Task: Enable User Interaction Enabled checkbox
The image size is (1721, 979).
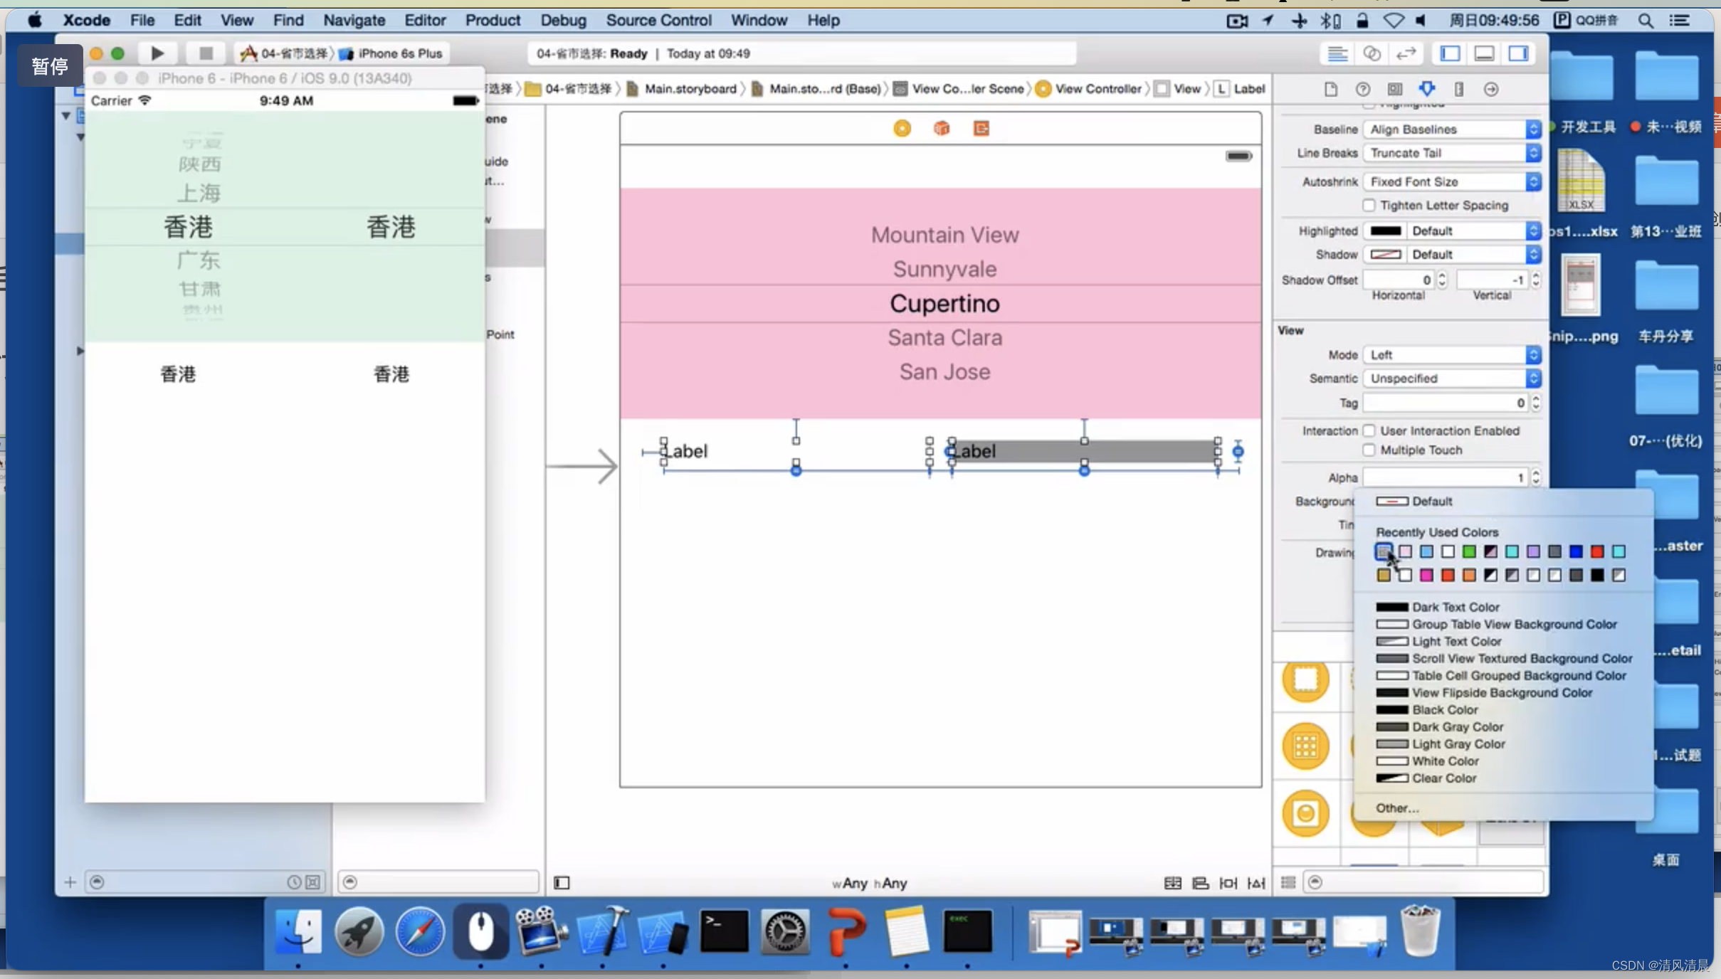Action: point(1369,430)
